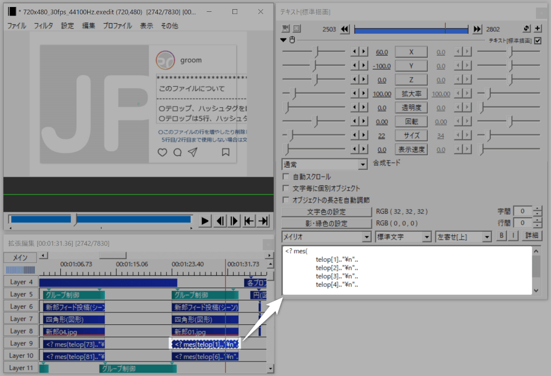Open the プロファイル menu
The image size is (551, 376).
point(117,25)
